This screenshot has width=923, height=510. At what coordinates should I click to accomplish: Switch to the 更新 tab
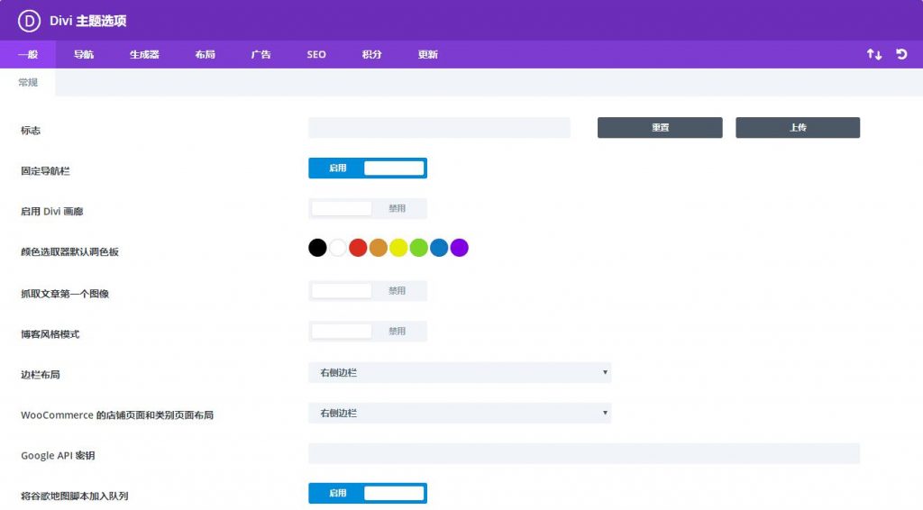click(x=427, y=54)
